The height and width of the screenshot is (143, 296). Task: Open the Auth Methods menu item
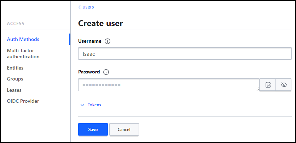[23, 40]
